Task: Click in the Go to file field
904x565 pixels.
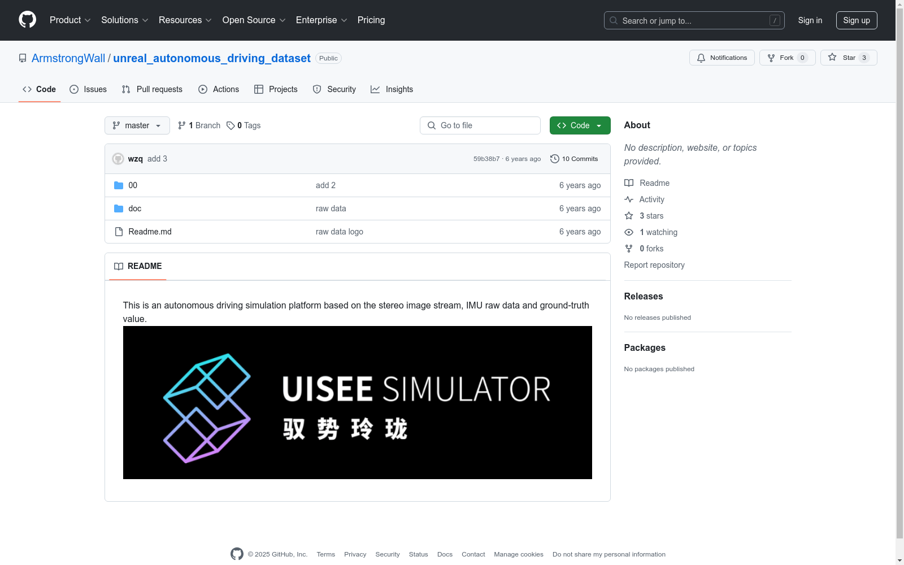Action: click(480, 125)
